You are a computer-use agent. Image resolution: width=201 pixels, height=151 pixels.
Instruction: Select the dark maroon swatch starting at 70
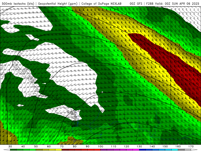click(x=65, y=150)
